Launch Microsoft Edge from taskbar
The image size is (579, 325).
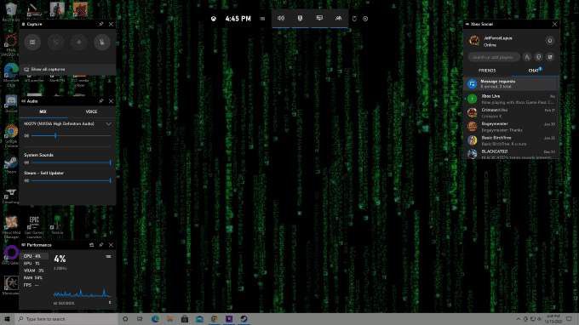155,319
